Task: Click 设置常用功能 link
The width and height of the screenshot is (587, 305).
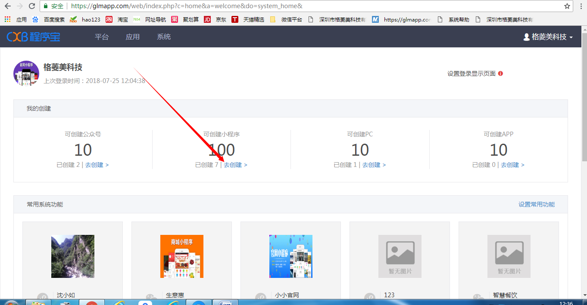Action: click(x=537, y=204)
